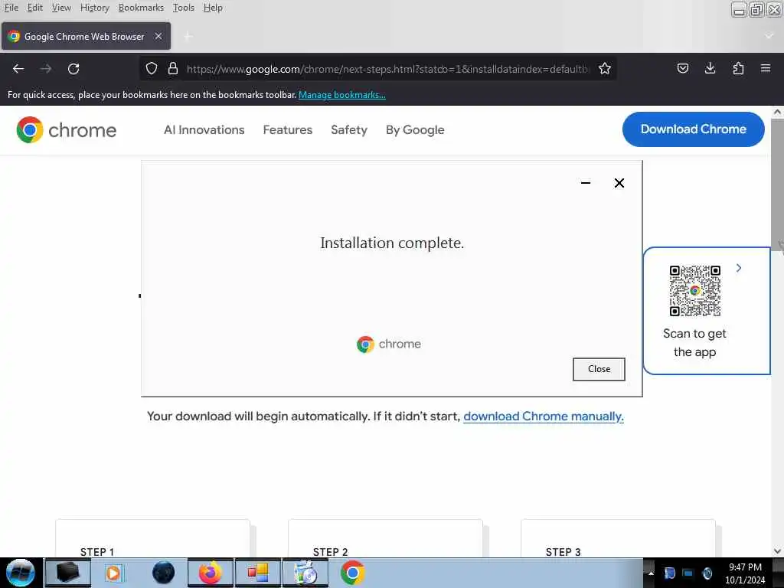Viewport: 784px width, 588px height.
Task: Open the Bookmarks menu
Action: click(141, 8)
